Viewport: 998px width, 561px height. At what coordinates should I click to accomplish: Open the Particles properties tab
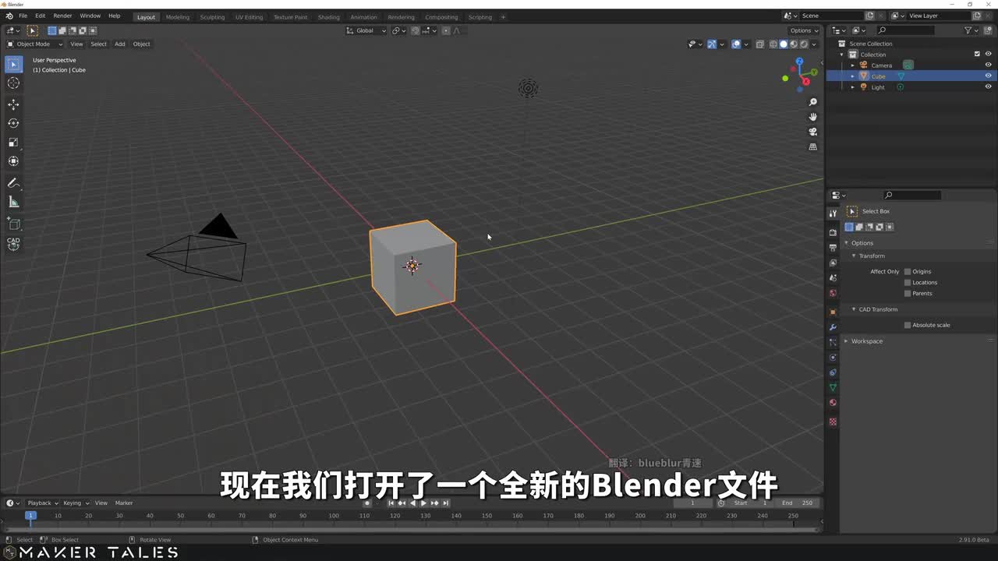[833, 342]
